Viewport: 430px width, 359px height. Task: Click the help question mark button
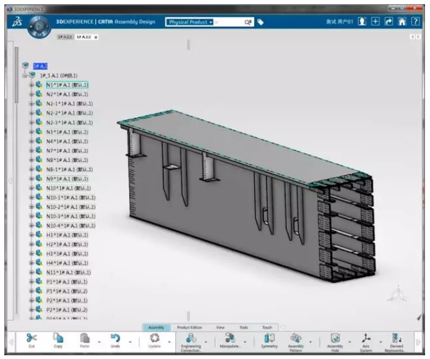(x=416, y=21)
